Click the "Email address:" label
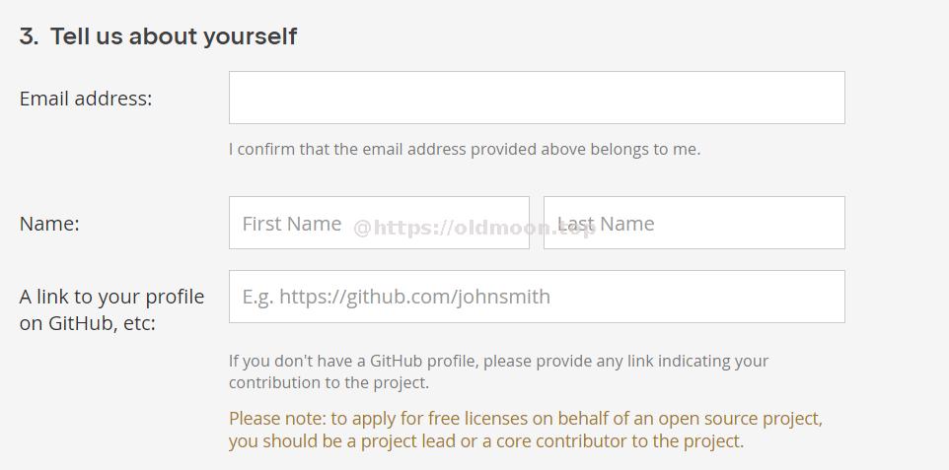Screen dimensions: 949x470 [86, 98]
